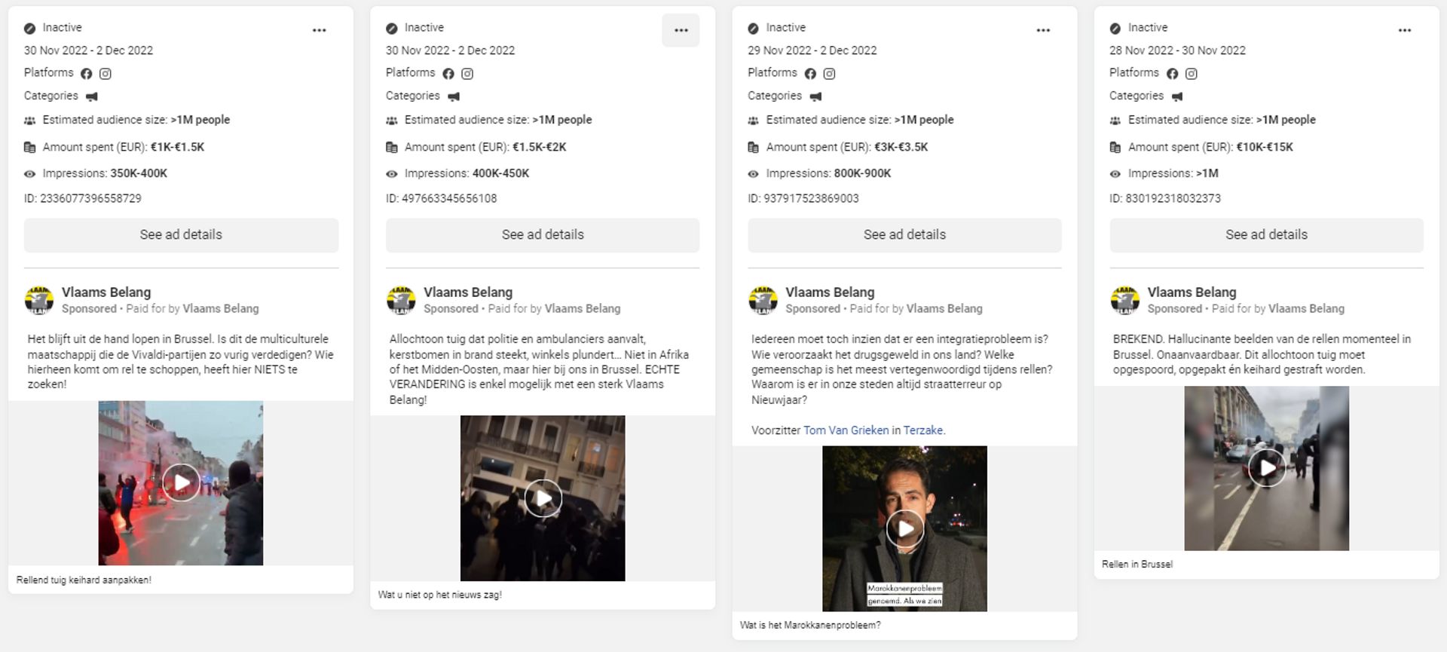Click Facebook platform icon on ad 830192318032373

click(x=1172, y=74)
